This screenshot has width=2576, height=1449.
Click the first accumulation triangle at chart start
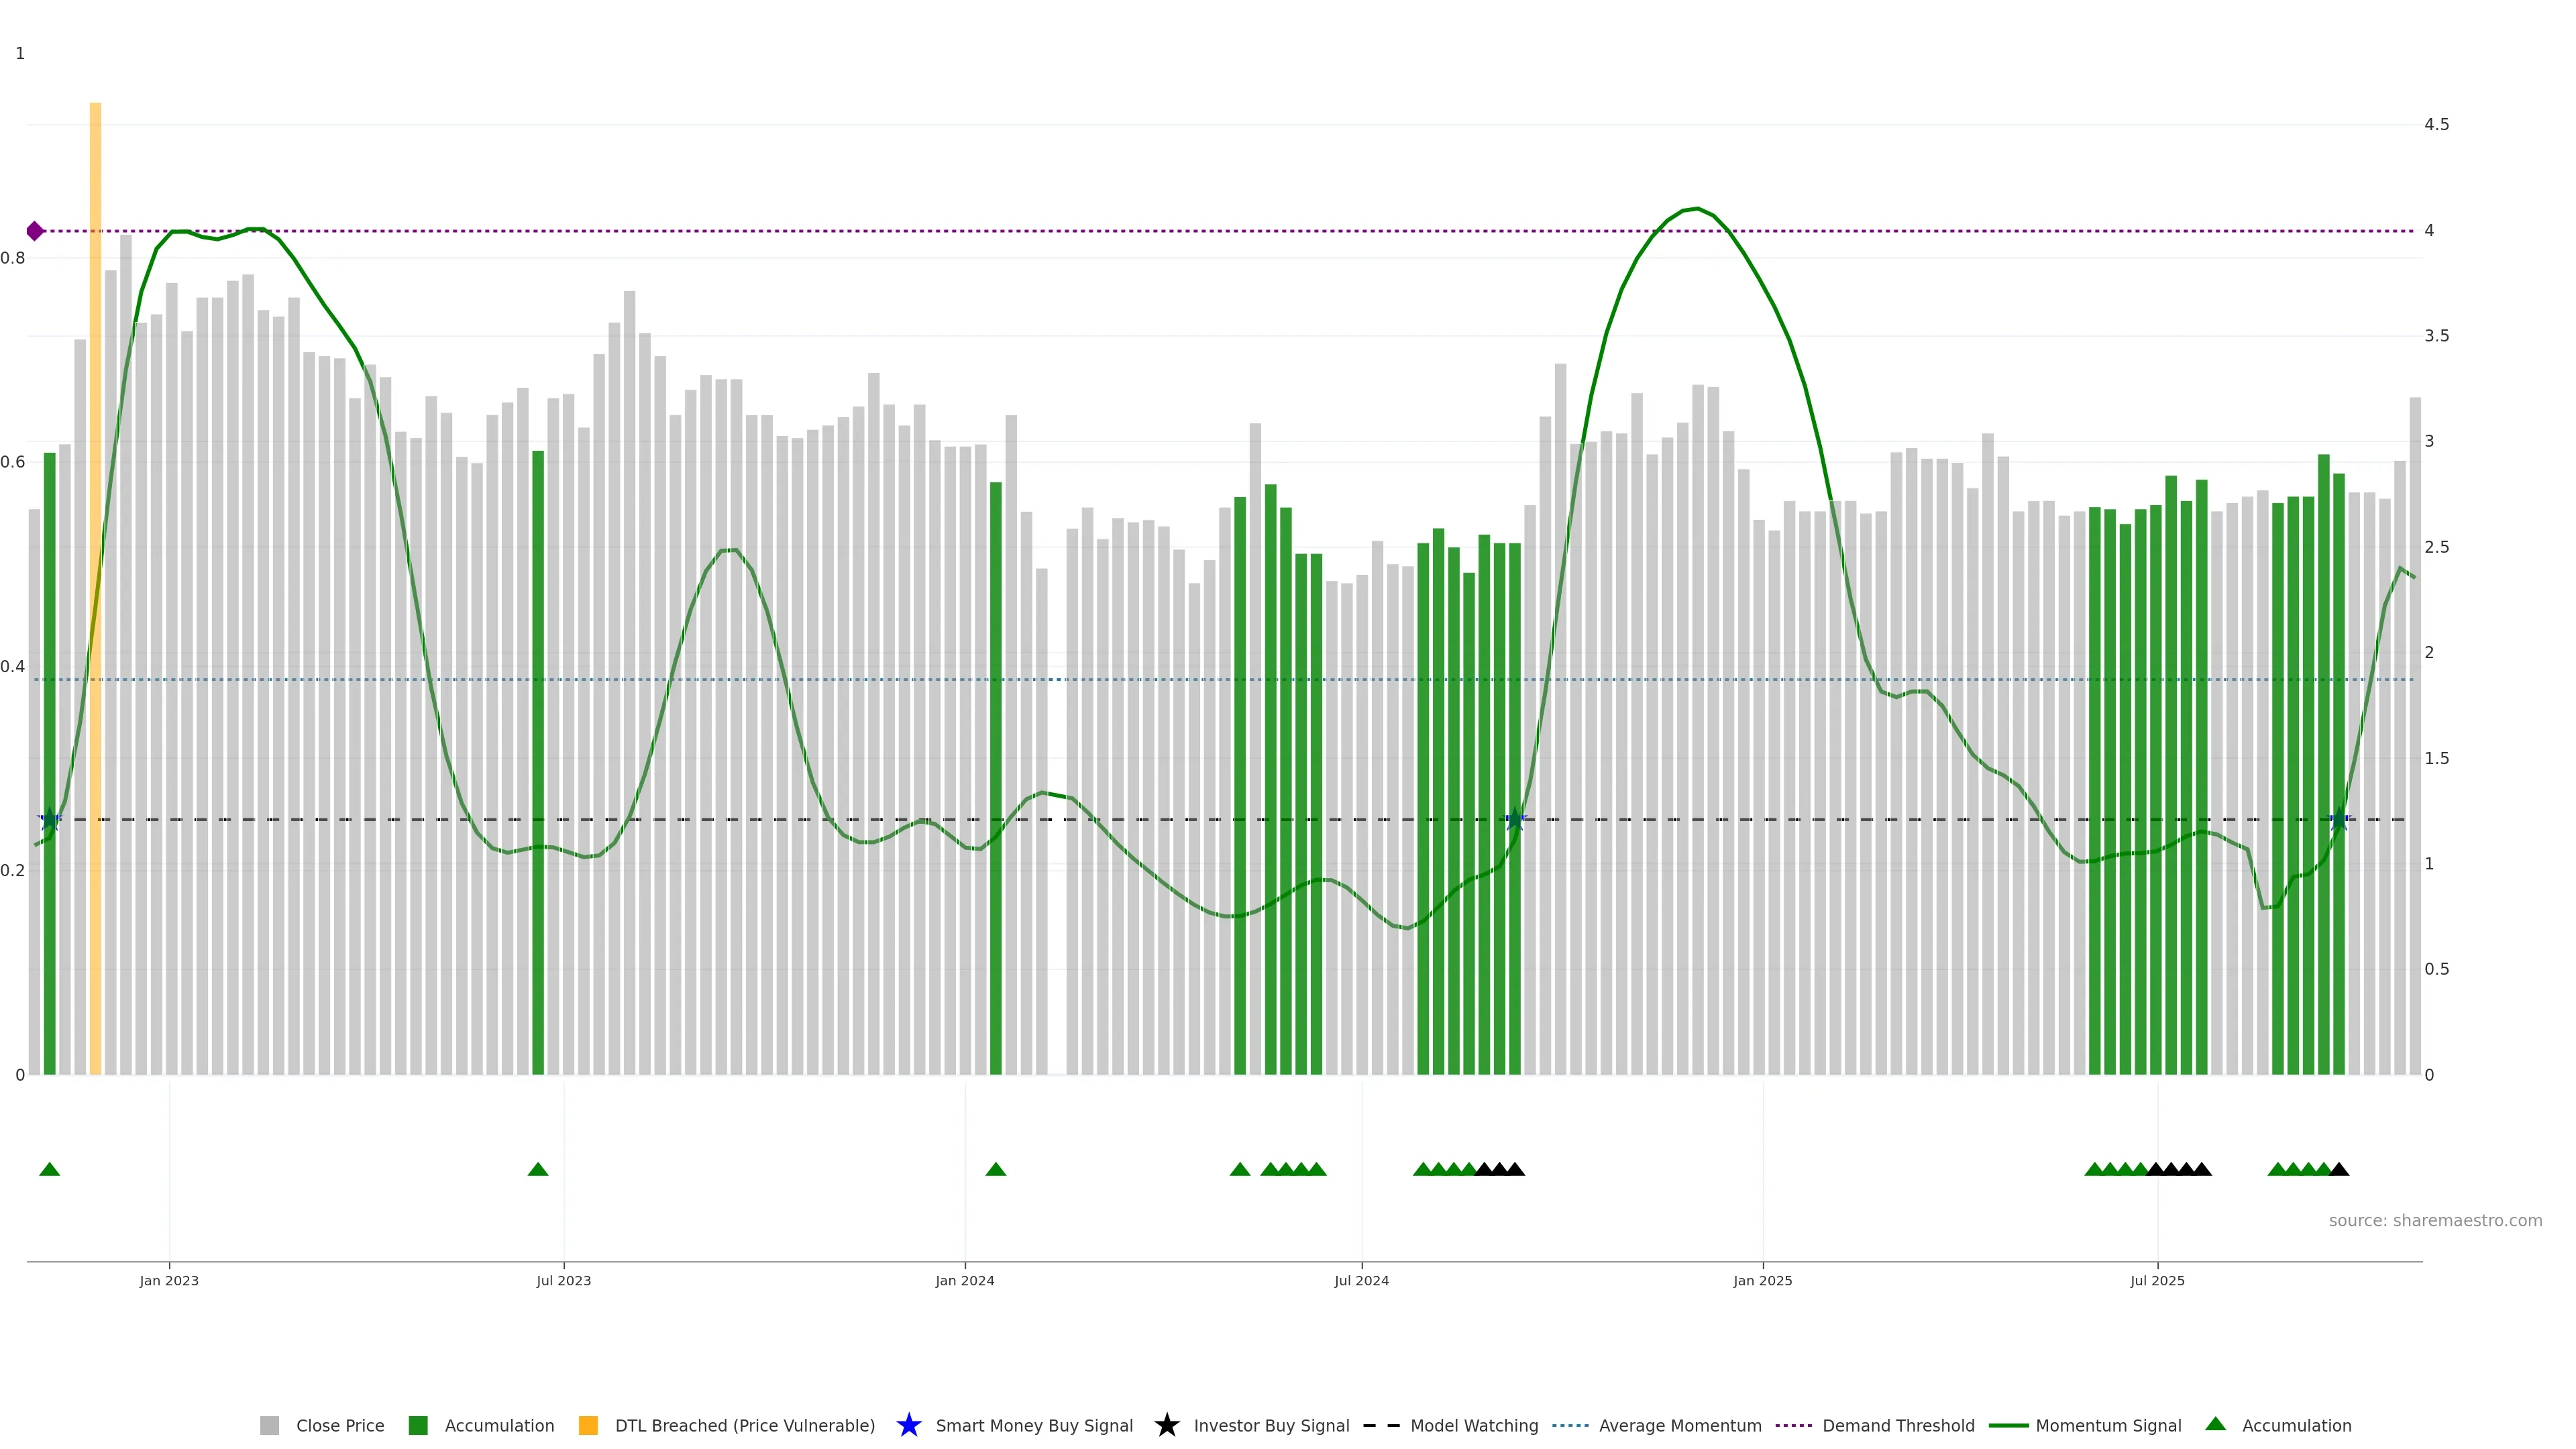tap(50, 1169)
